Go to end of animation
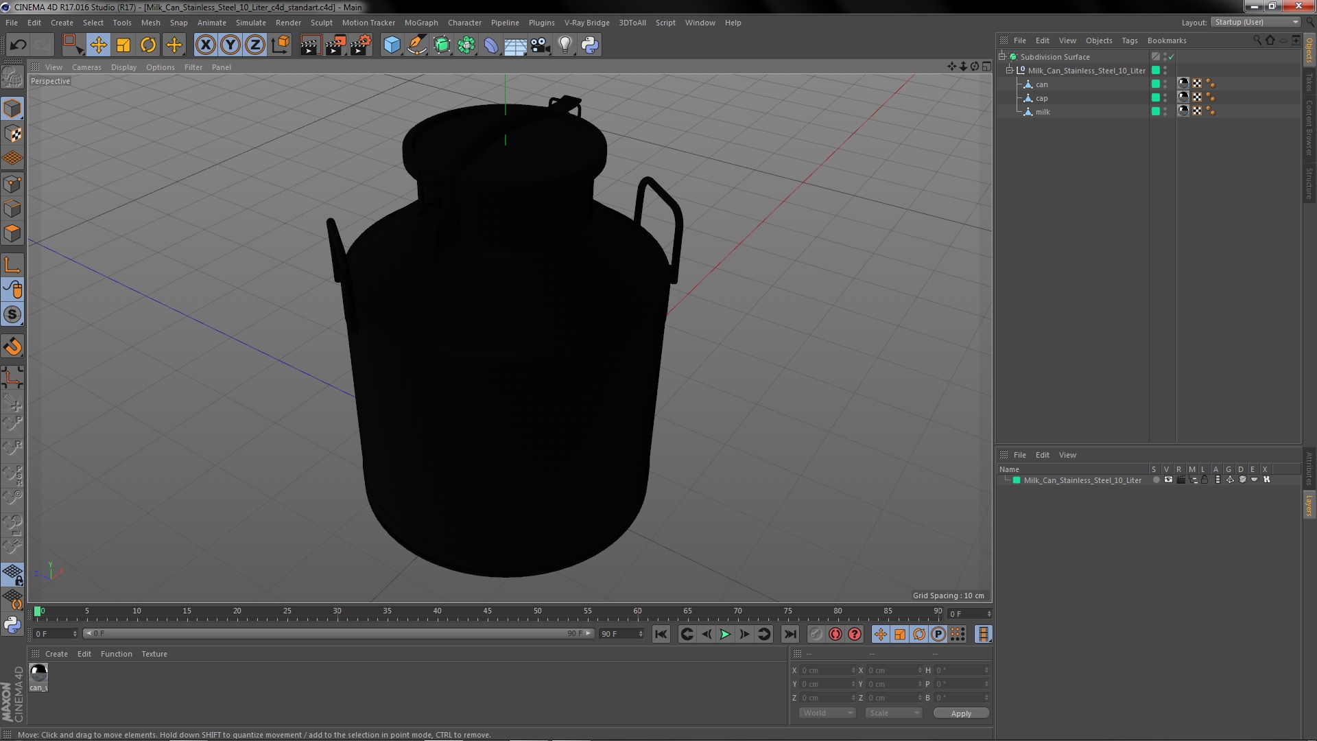The height and width of the screenshot is (741, 1317). (x=790, y=635)
